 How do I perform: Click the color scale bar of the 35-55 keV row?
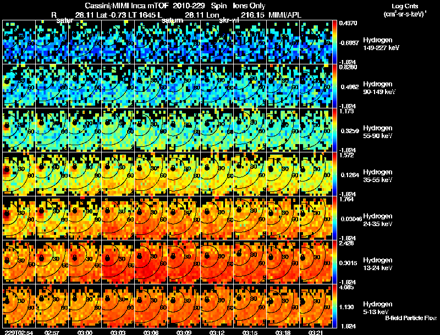[334, 174]
